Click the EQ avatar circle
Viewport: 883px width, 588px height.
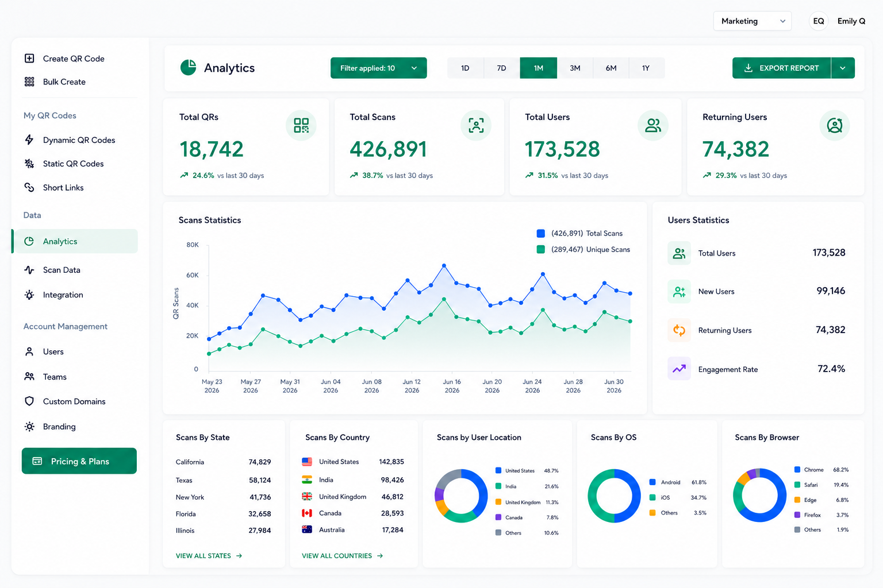[819, 21]
